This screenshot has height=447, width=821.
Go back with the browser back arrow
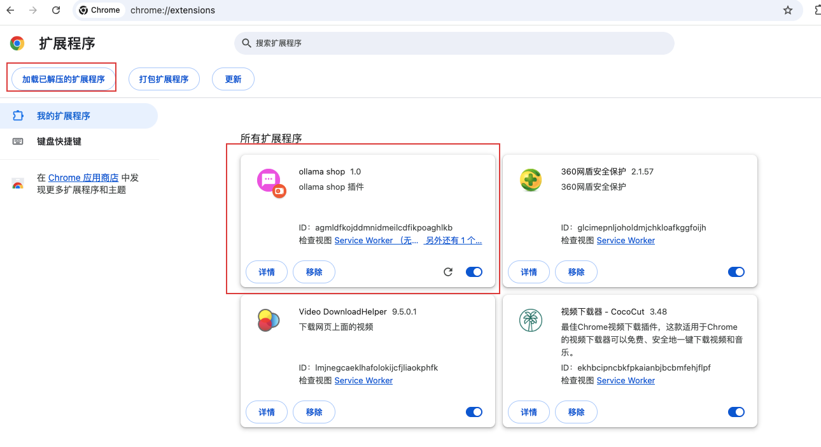pyautogui.click(x=10, y=10)
